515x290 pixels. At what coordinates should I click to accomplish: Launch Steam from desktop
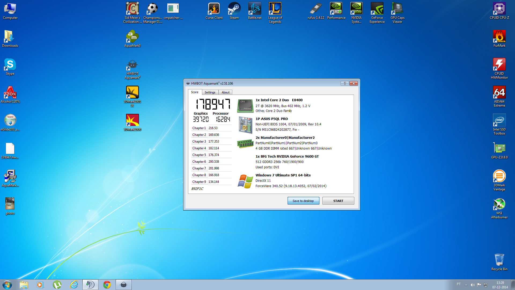[234, 11]
